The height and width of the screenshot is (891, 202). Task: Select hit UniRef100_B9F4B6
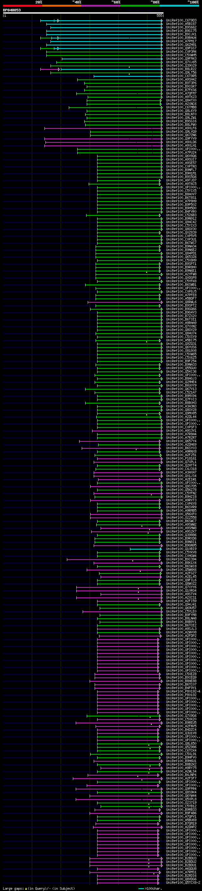tap(181, 813)
